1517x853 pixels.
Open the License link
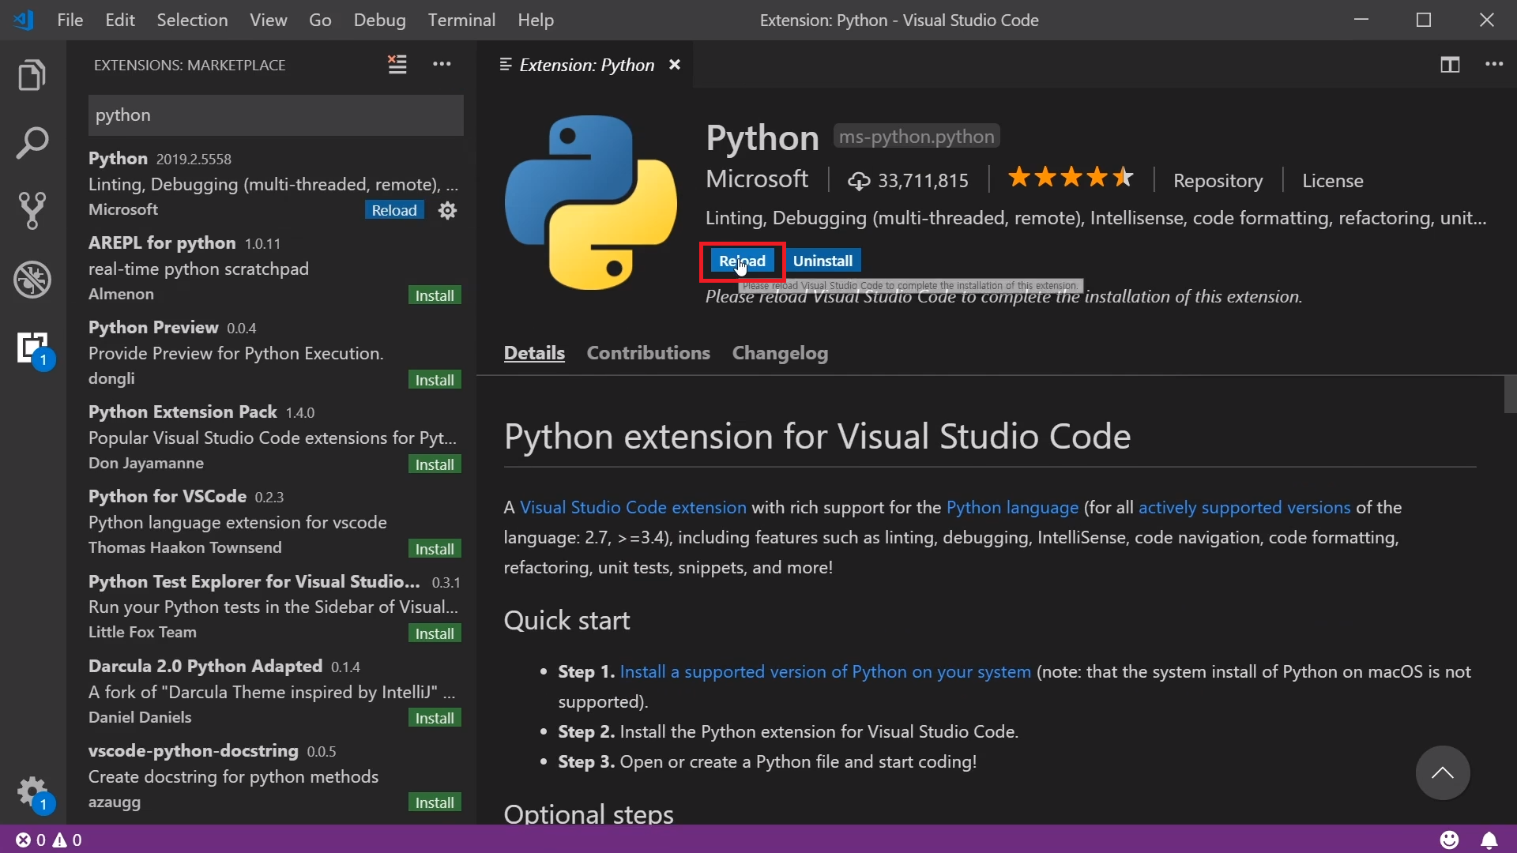click(x=1332, y=181)
